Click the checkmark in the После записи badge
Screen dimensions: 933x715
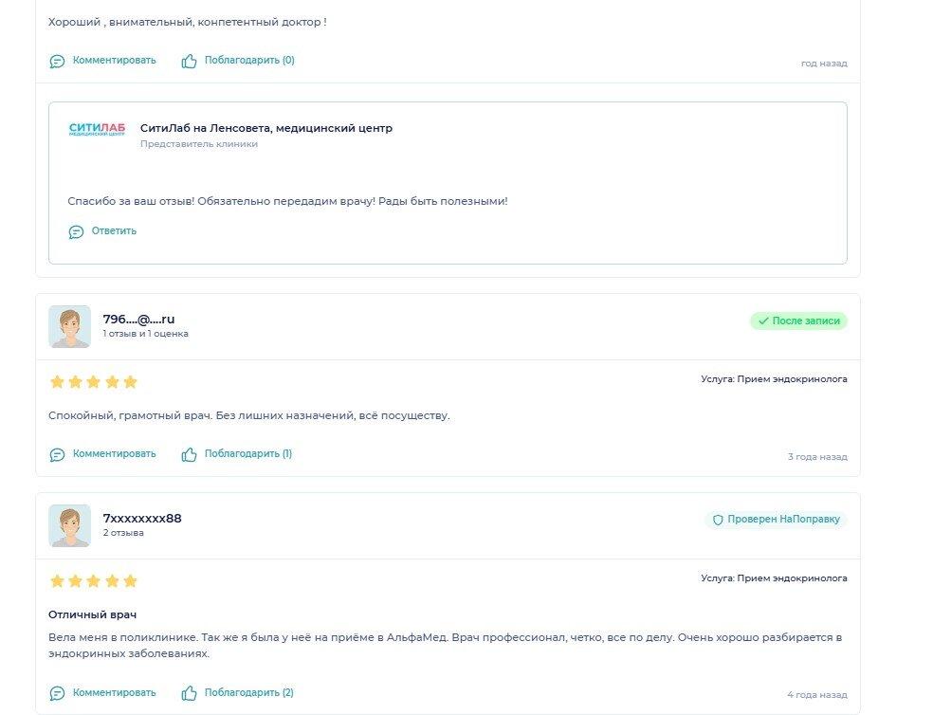tap(763, 321)
